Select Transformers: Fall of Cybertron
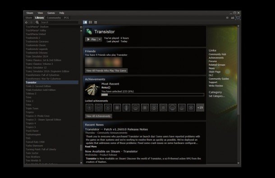This screenshot has height=178, width=275. pyautogui.click(x=42, y=75)
